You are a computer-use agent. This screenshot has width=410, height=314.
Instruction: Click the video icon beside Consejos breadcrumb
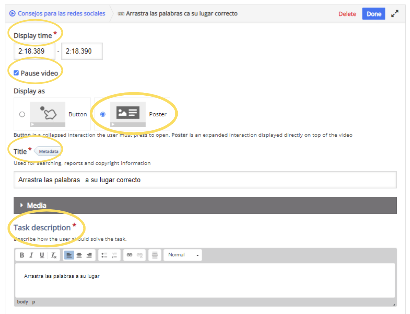pos(12,13)
